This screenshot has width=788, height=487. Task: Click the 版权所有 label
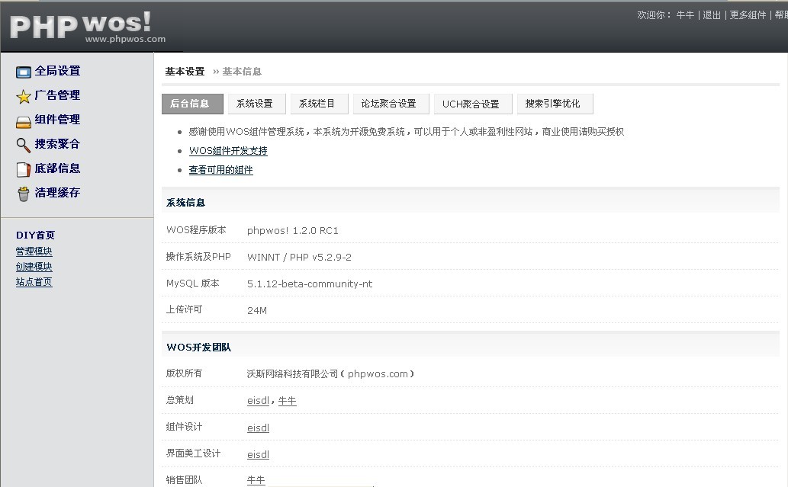[184, 373]
